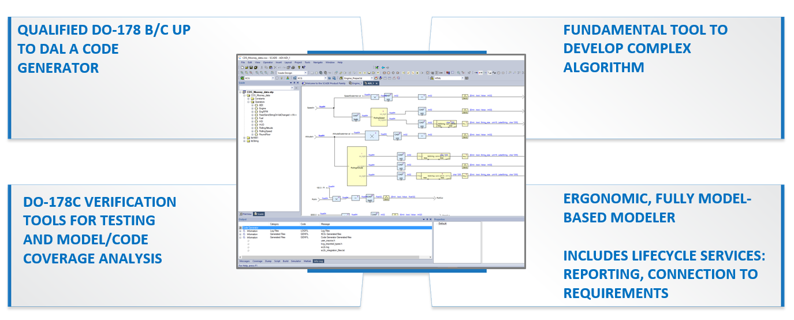
Task: Click the 'user_macros.h' output entry
Action: [x=328, y=240]
